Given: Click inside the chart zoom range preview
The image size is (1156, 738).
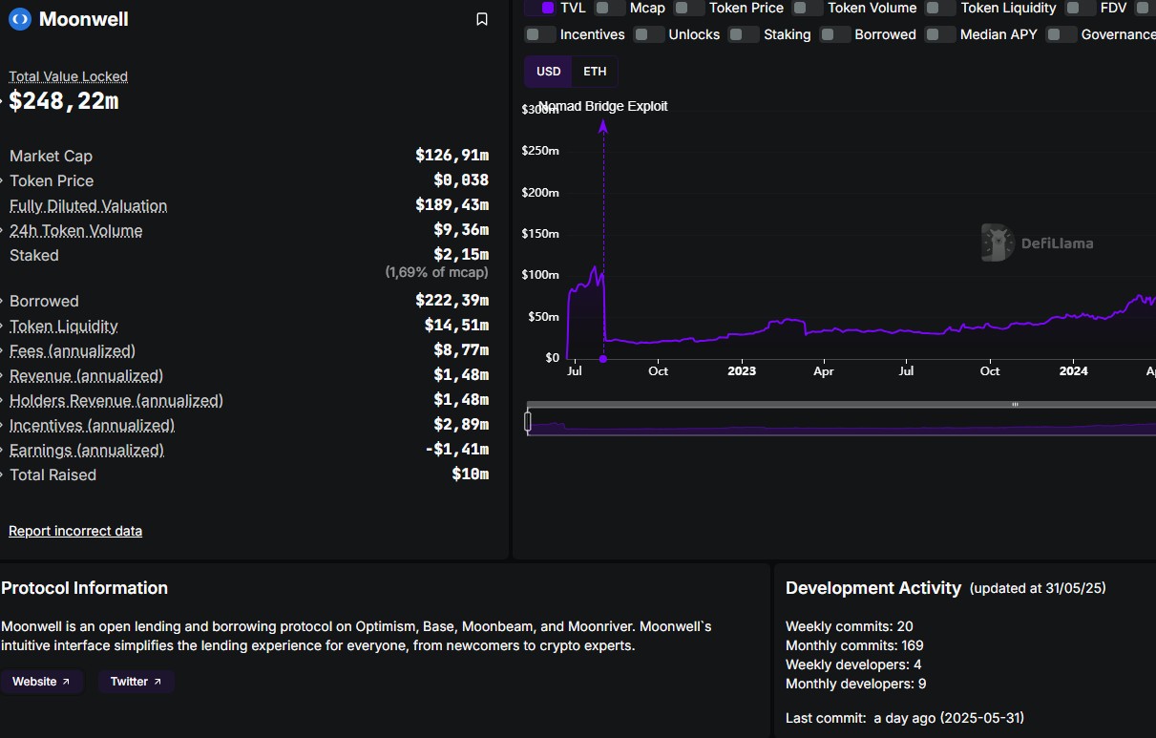Looking at the screenshot, I should (x=842, y=423).
